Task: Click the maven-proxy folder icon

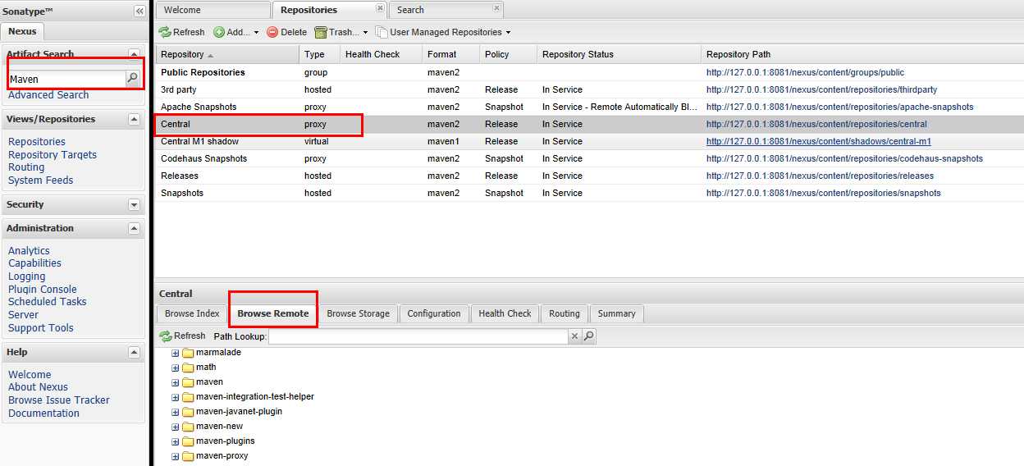Action: tap(187, 456)
